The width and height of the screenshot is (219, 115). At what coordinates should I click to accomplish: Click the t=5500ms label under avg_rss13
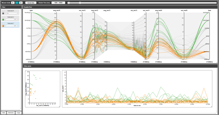[107, 62]
